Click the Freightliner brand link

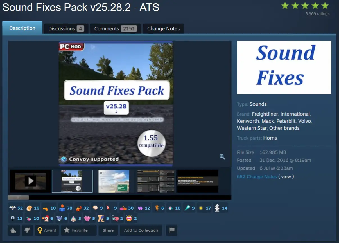click(265, 114)
